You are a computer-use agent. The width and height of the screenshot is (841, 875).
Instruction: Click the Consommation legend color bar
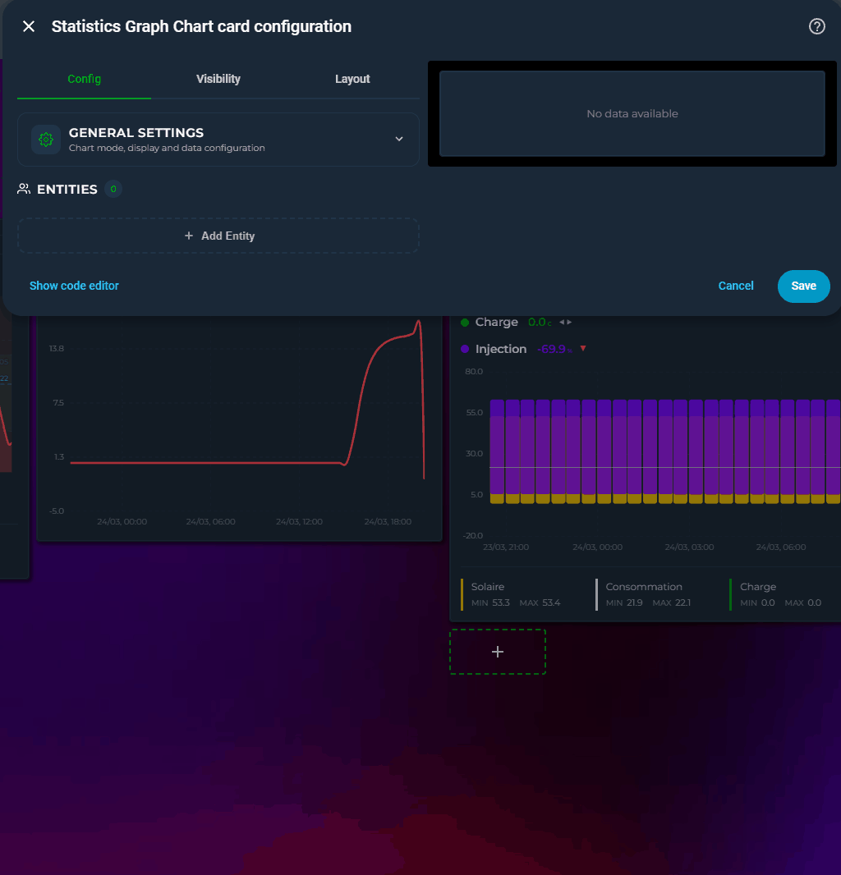pos(596,594)
